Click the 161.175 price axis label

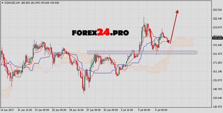217,72
